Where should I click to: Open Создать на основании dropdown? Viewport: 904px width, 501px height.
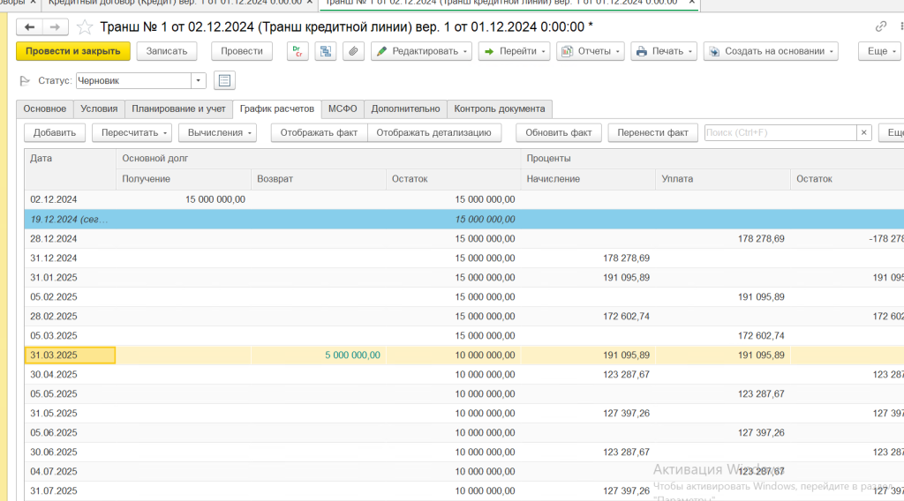(x=771, y=51)
